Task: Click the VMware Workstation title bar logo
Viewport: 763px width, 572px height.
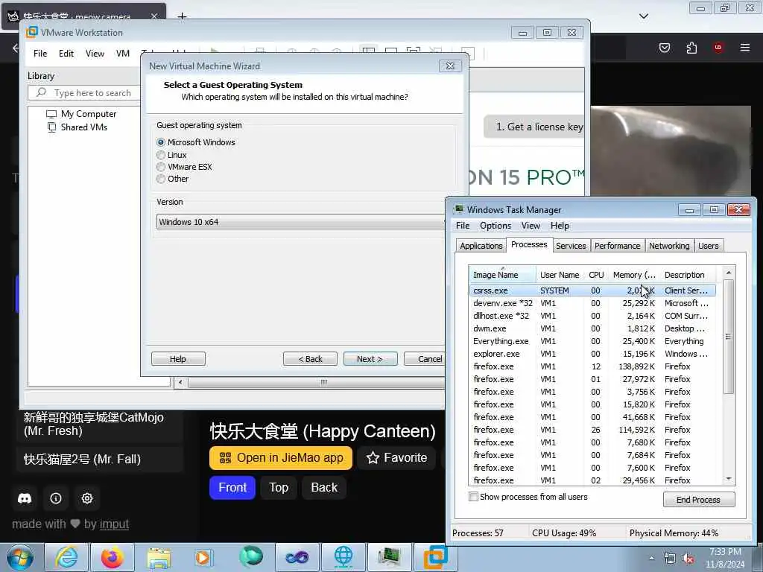Action: tap(31, 32)
